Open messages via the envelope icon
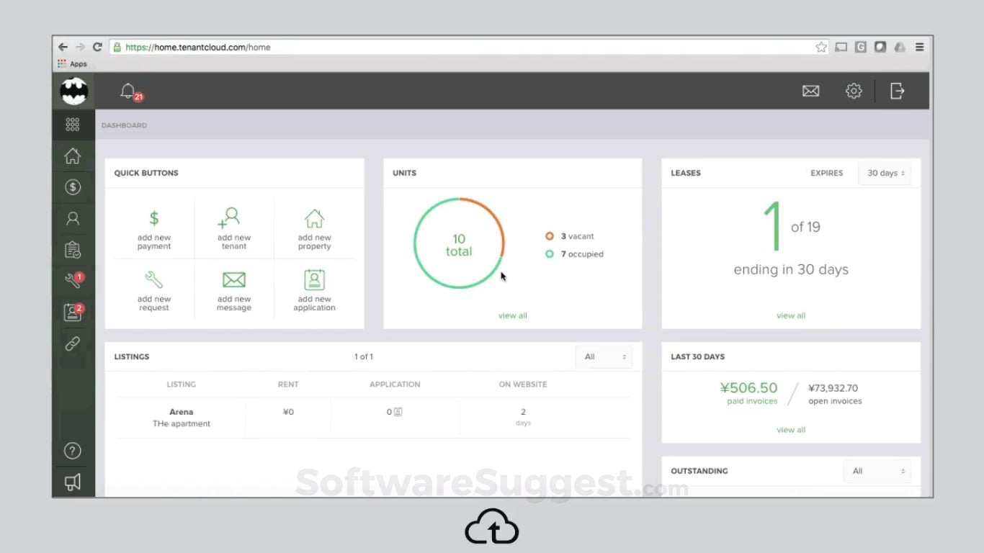 pos(810,91)
